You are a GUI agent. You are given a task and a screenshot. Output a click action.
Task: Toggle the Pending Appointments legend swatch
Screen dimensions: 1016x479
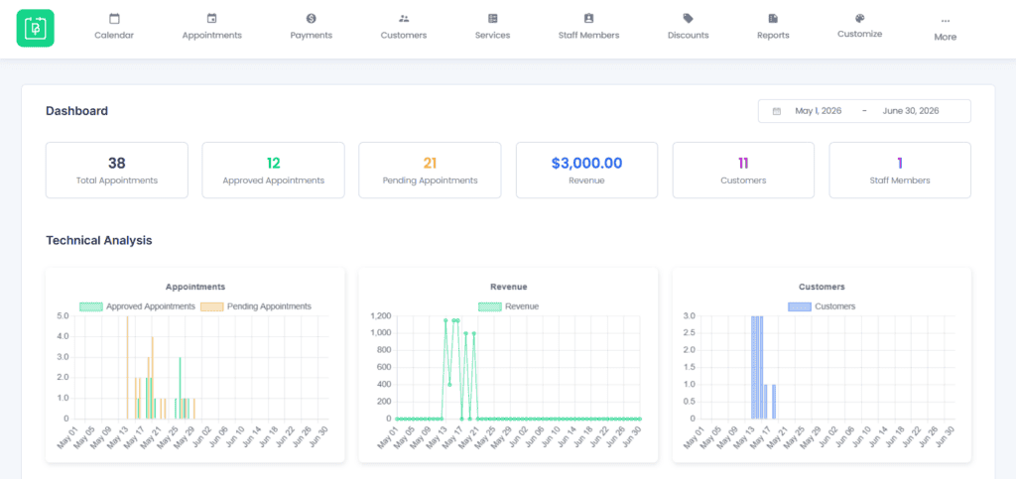click(x=212, y=306)
